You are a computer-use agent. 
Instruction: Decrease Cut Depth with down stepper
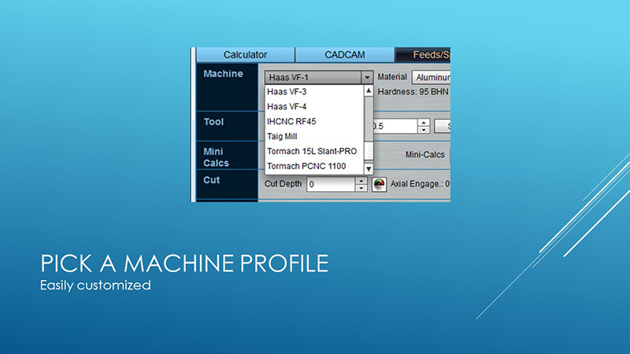point(361,189)
